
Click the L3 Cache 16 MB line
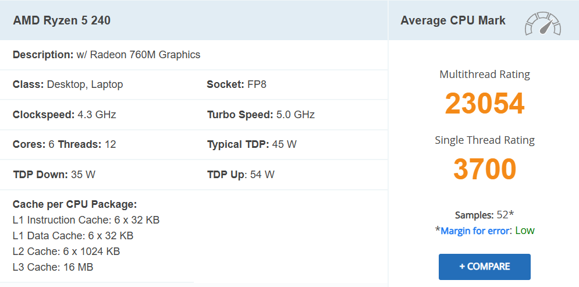point(53,267)
